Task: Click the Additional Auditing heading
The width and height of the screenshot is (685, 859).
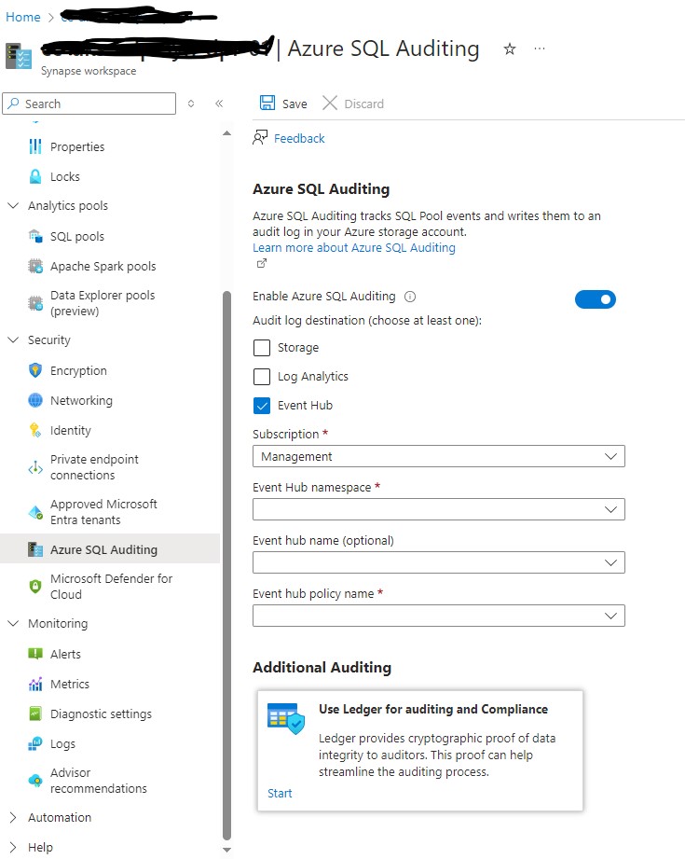Action: (x=322, y=667)
